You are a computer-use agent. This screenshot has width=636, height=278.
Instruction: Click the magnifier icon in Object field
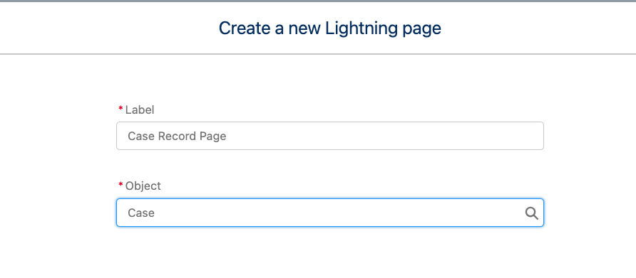pos(531,213)
